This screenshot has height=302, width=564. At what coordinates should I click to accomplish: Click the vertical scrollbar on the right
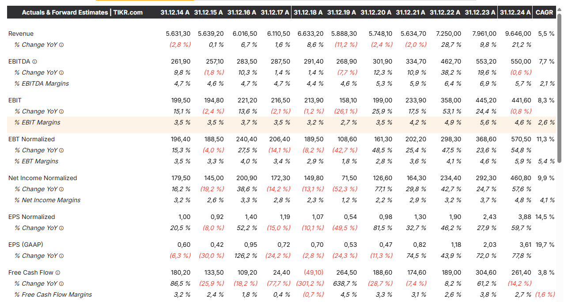point(559,88)
